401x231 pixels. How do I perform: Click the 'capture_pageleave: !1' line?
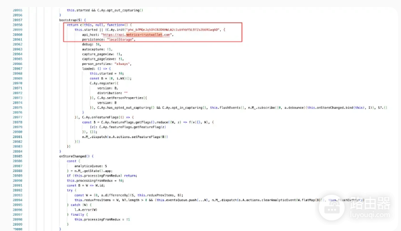pos(103,59)
